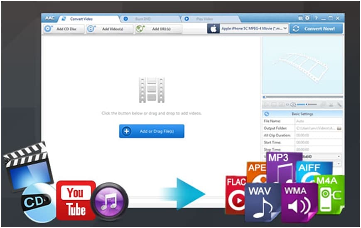Click the Basic Settings round icon
The height and width of the screenshot is (228, 361).
tap(267, 114)
